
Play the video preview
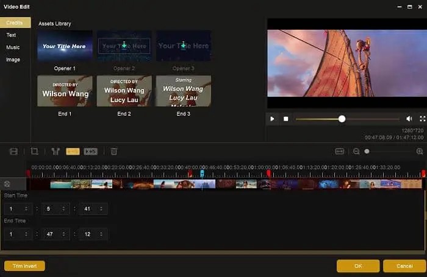(272, 119)
